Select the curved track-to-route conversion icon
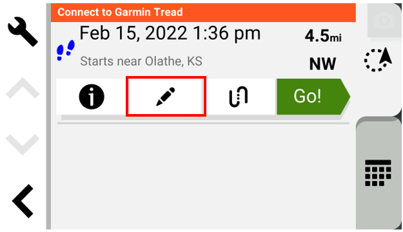This screenshot has height=232, width=403. coord(238,97)
